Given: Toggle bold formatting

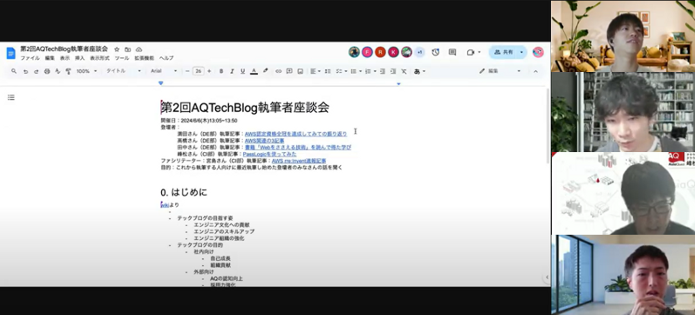Looking at the screenshot, I should point(221,71).
